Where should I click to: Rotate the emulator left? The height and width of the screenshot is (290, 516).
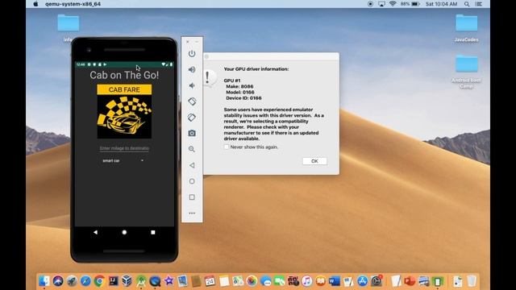[x=192, y=101]
